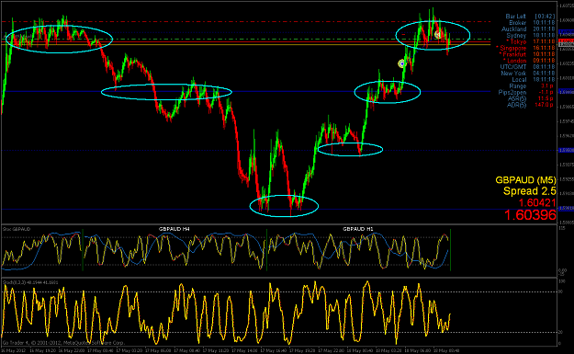Select the Local time label
574x354 pixels.
519,79
